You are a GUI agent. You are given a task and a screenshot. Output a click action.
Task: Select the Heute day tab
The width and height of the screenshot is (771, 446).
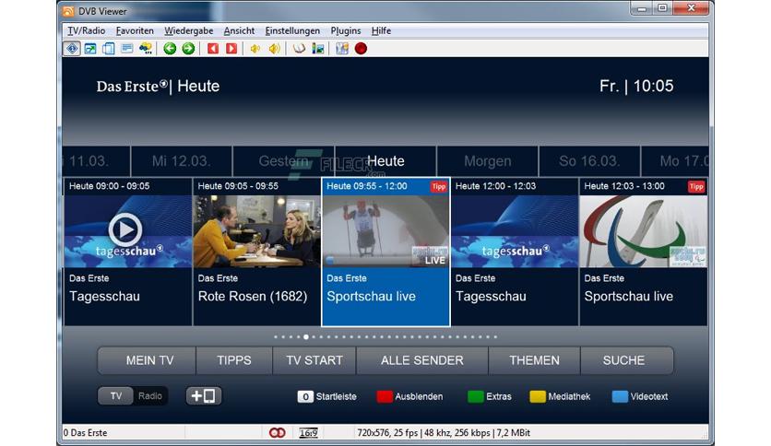(385, 161)
